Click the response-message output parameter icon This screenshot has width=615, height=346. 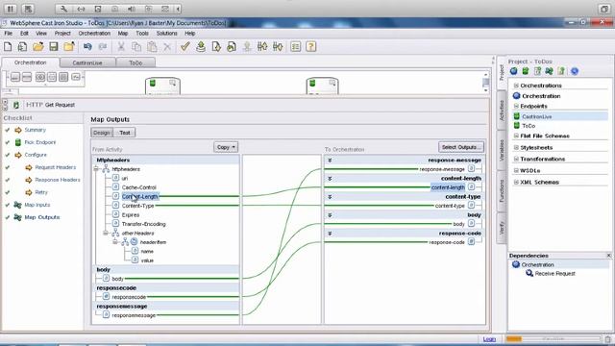(x=471, y=169)
